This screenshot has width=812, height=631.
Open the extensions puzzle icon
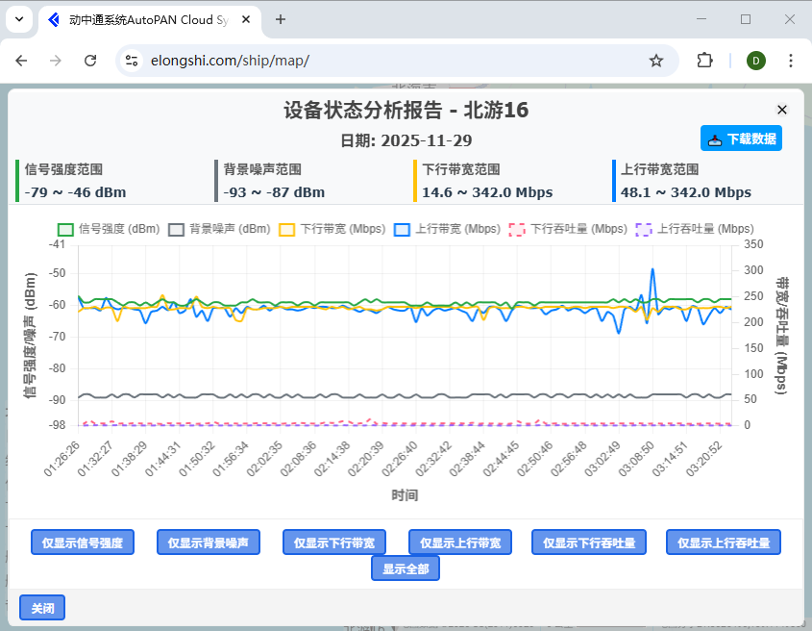tap(704, 60)
